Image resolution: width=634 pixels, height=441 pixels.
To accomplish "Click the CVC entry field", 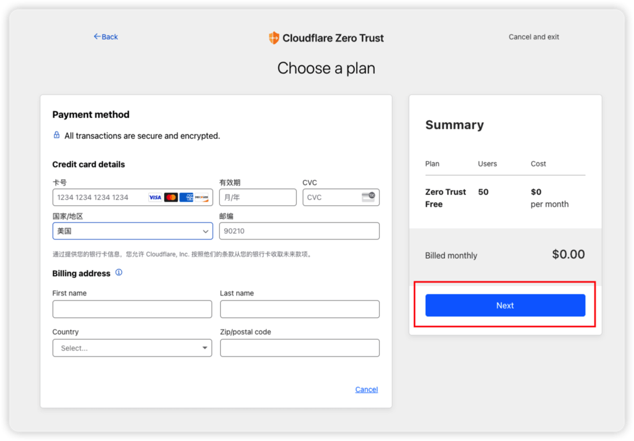I will point(334,197).
